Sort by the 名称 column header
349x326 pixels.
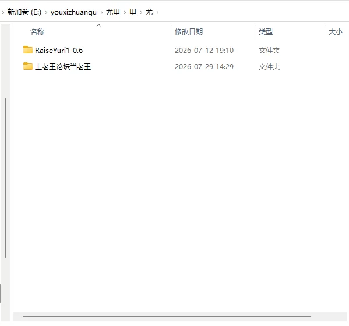point(37,32)
